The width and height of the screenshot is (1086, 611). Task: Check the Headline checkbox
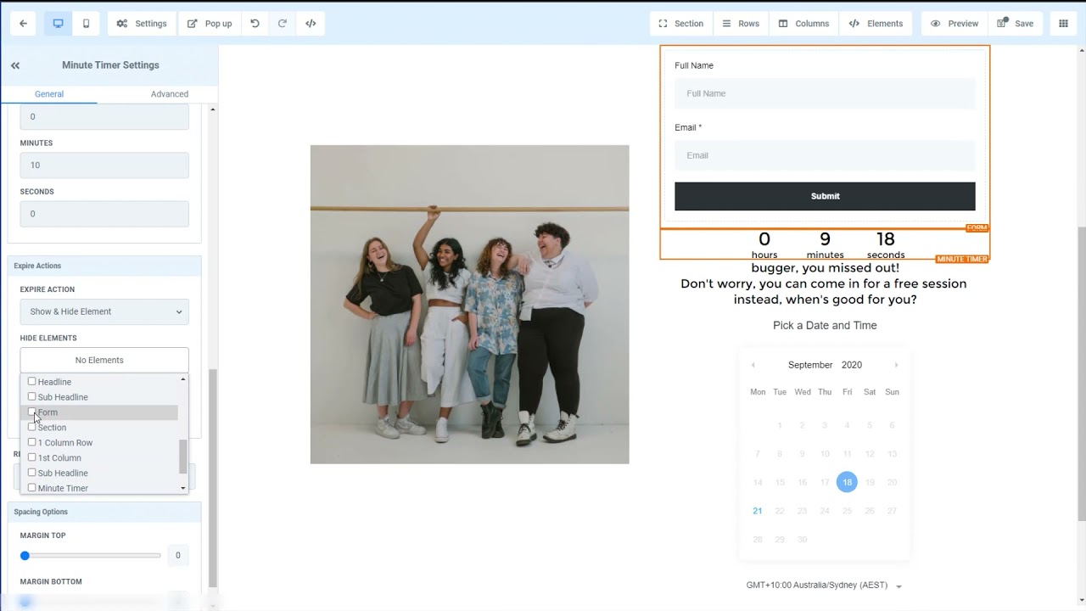[x=32, y=381]
